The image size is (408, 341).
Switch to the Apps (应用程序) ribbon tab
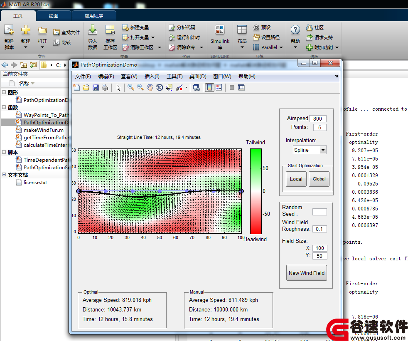click(93, 16)
